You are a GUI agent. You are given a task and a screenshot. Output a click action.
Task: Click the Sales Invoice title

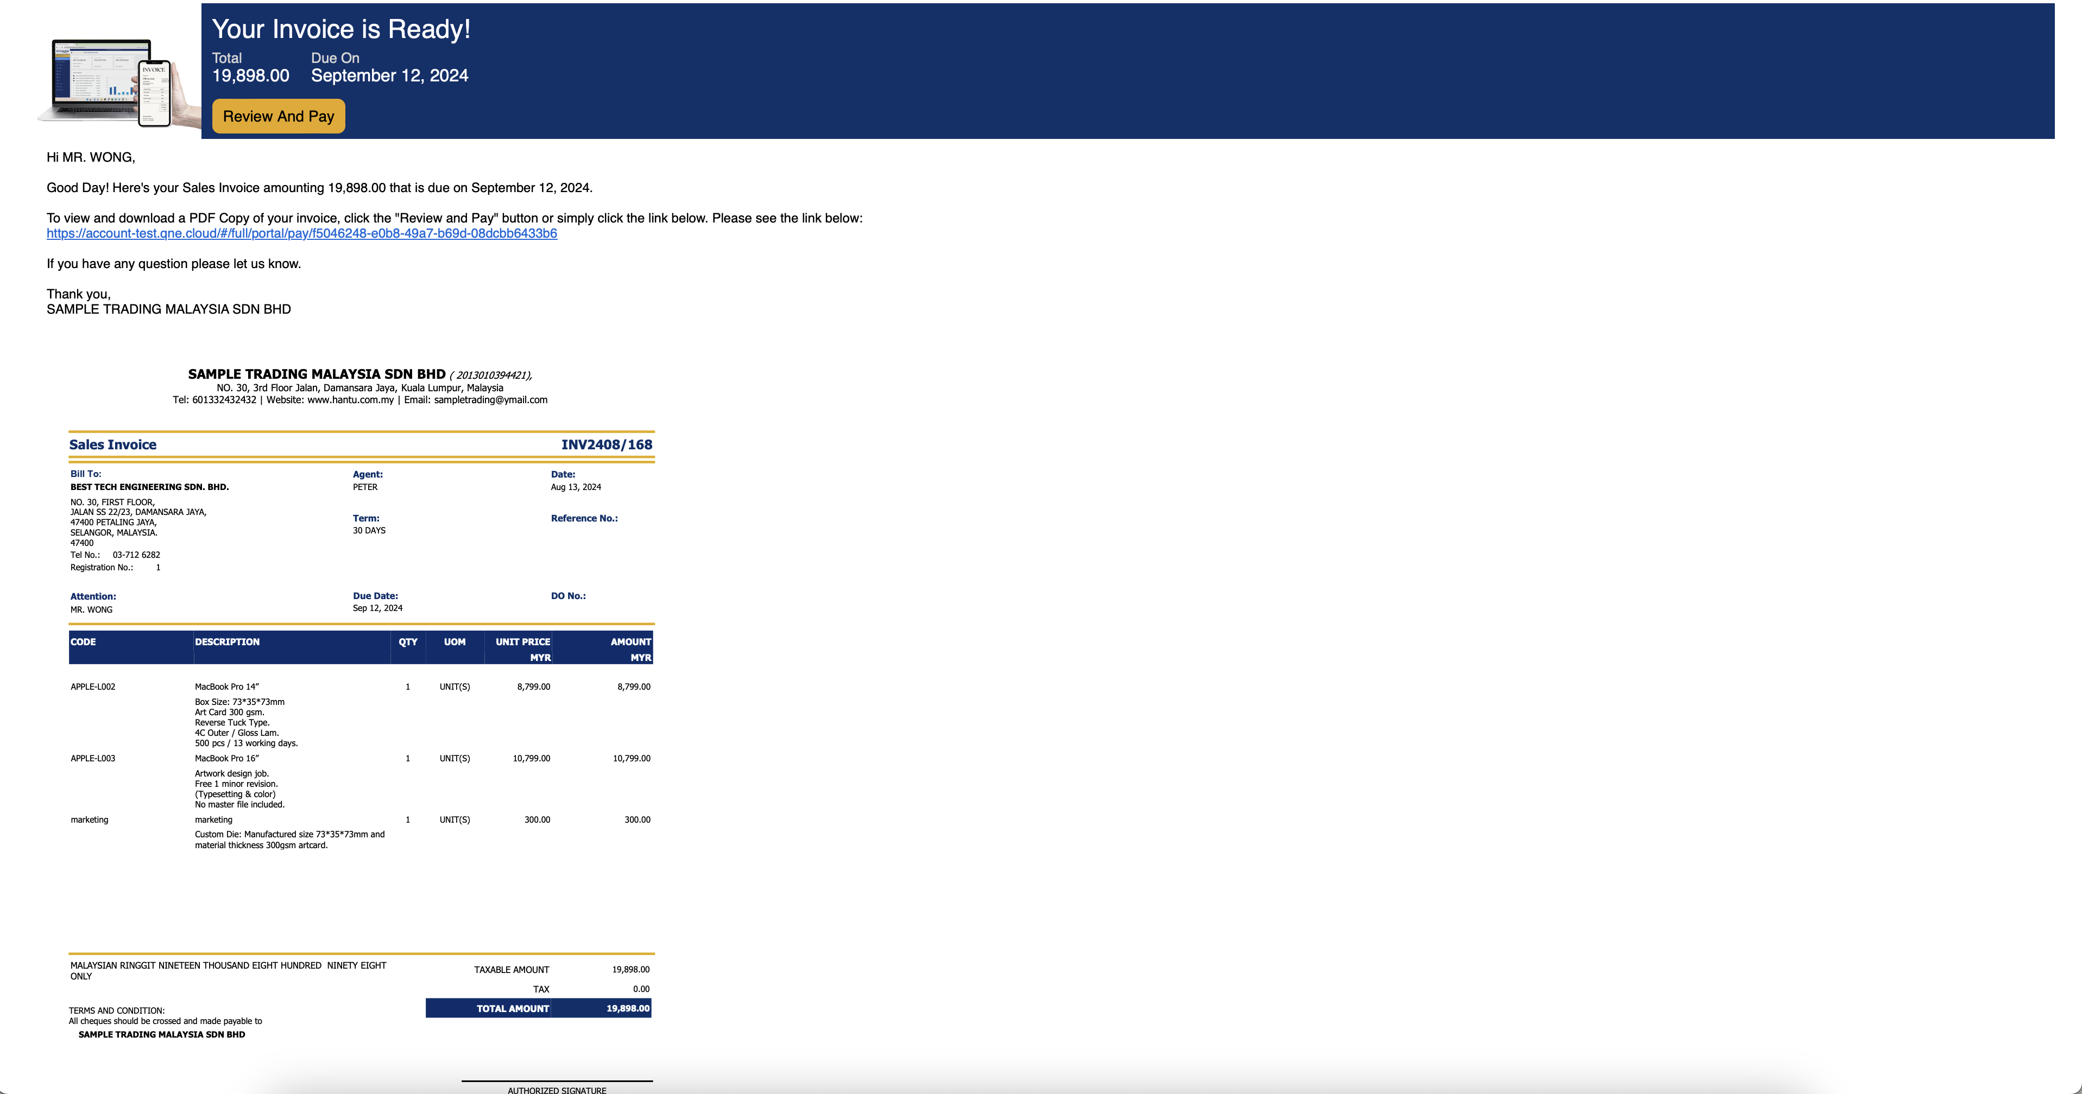click(112, 445)
